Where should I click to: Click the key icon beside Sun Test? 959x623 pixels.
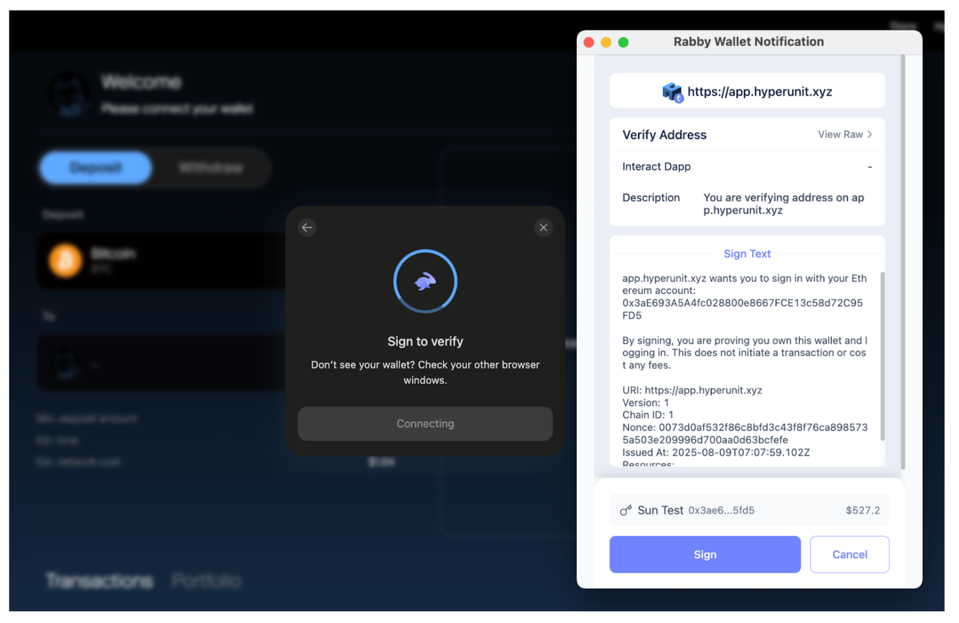[625, 510]
